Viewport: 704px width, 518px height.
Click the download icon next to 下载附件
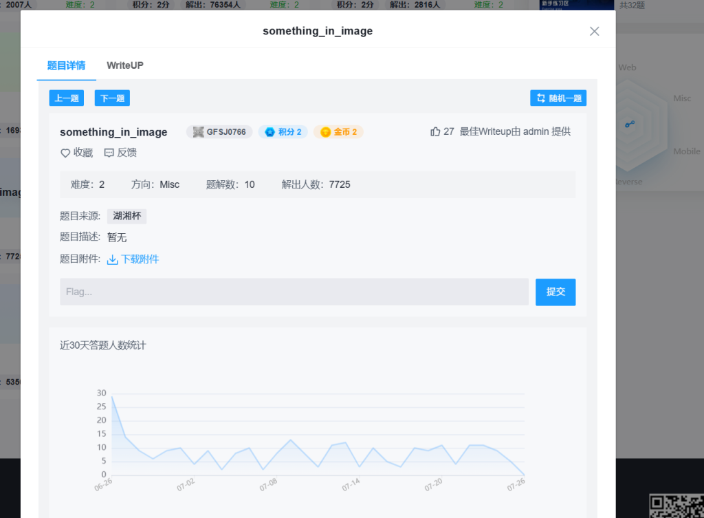pyautogui.click(x=113, y=259)
